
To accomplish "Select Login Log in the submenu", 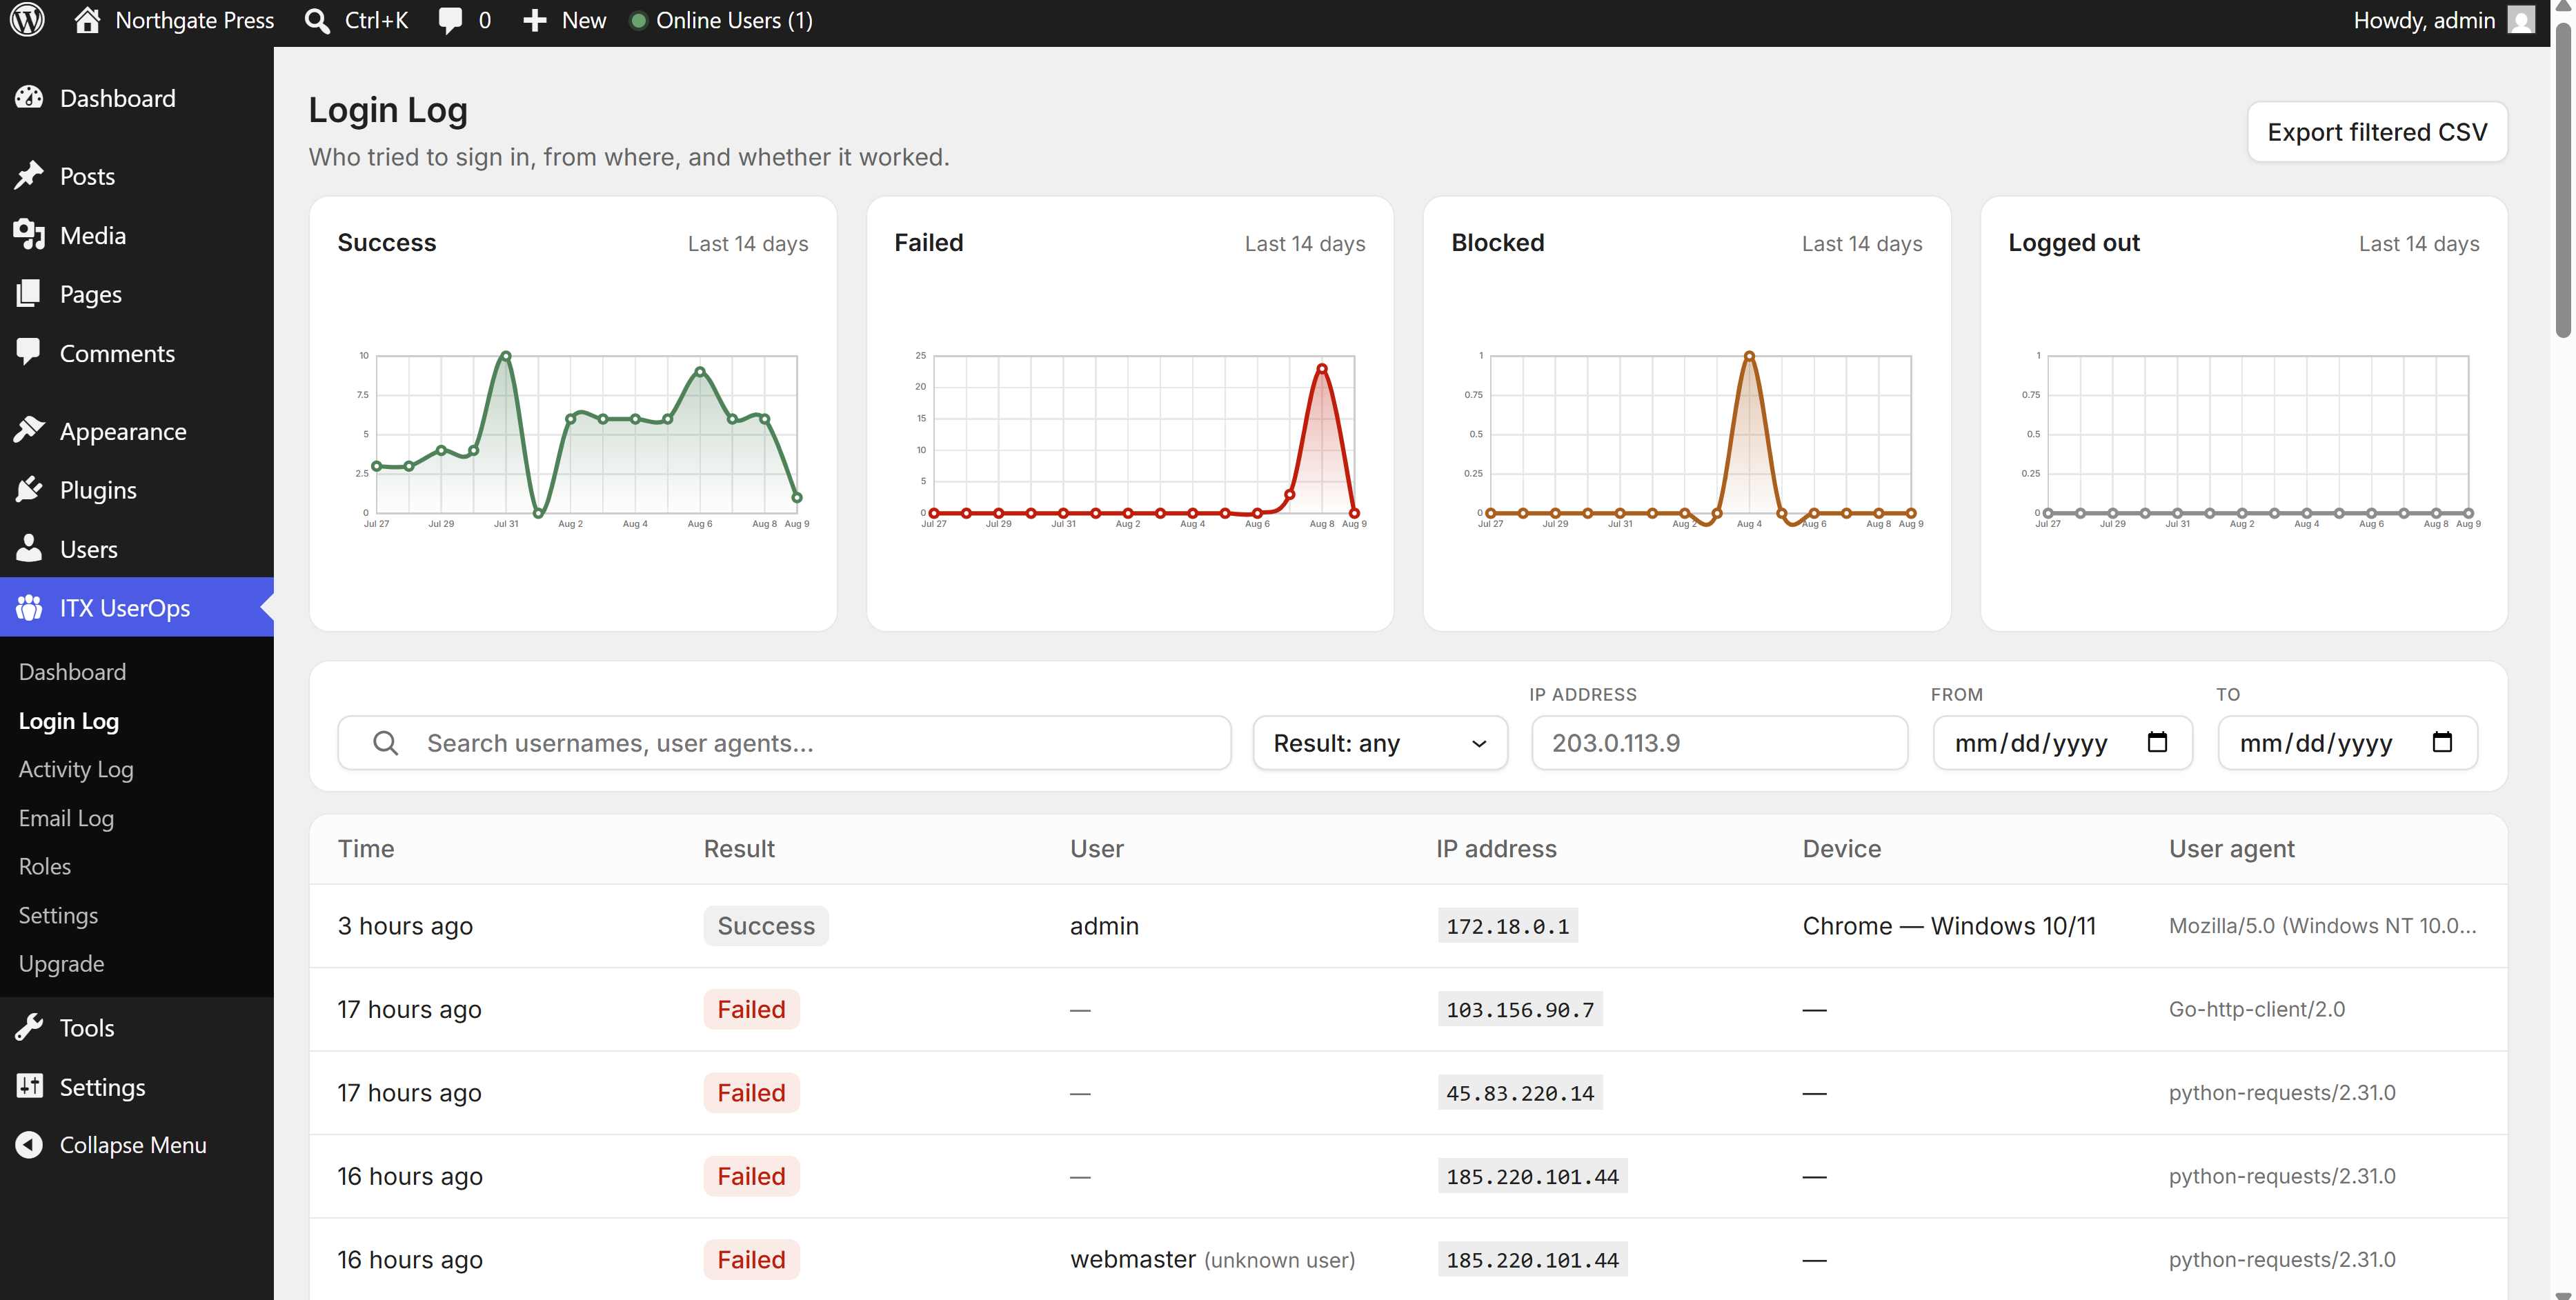I will click(x=69, y=721).
